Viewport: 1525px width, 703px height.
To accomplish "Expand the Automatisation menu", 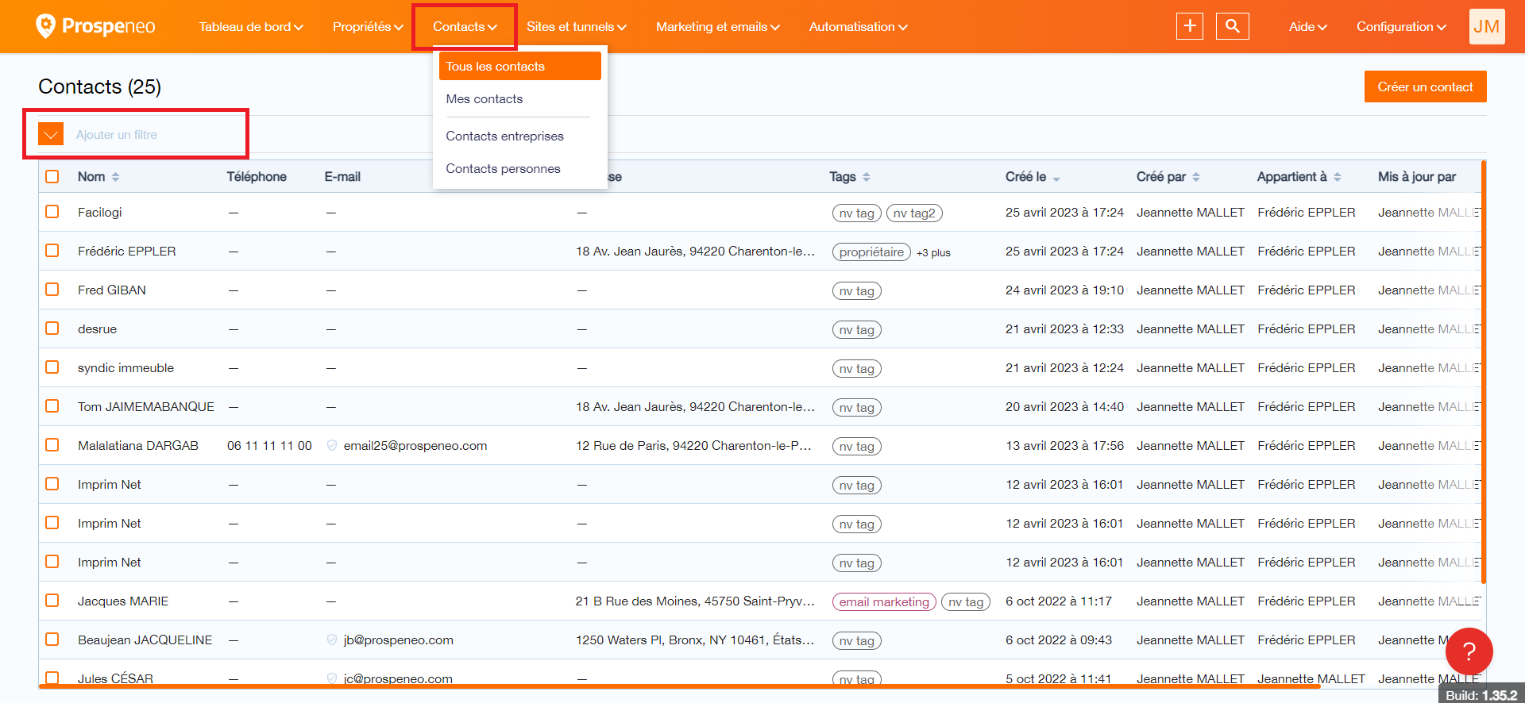I will click(x=859, y=26).
